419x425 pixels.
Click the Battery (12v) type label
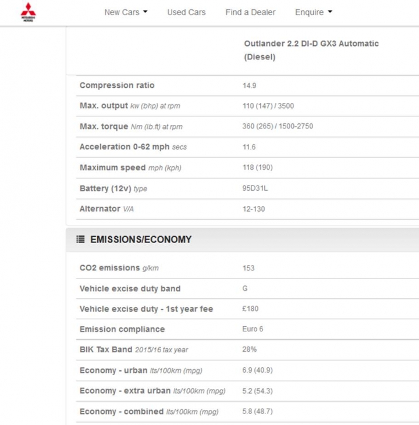tap(113, 188)
